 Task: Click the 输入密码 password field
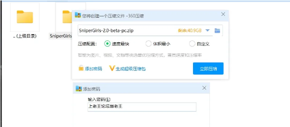point(142,107)
